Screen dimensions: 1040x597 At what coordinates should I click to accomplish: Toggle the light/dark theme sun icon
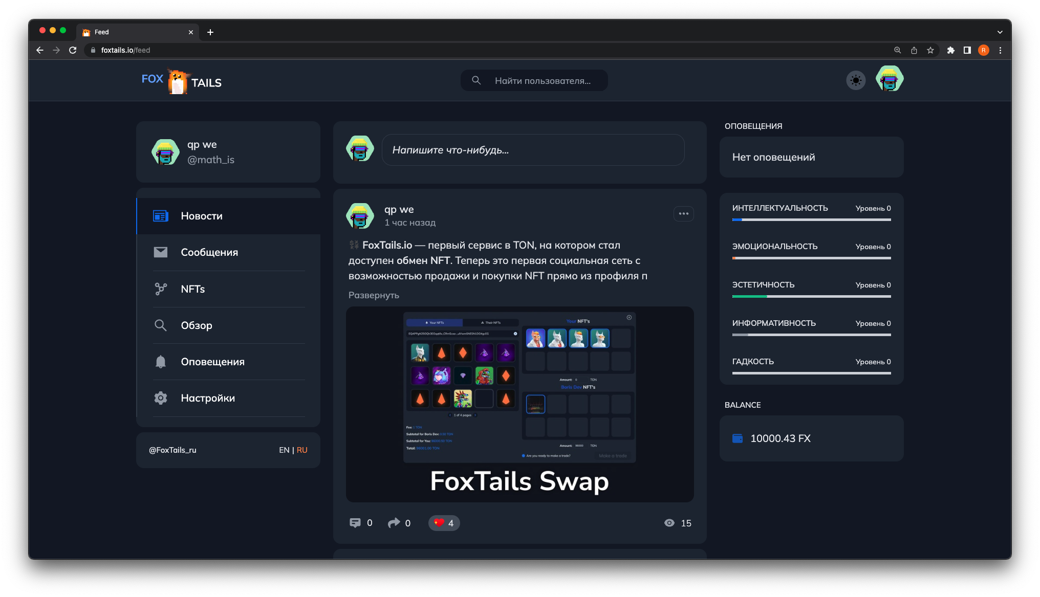(855, 80)
